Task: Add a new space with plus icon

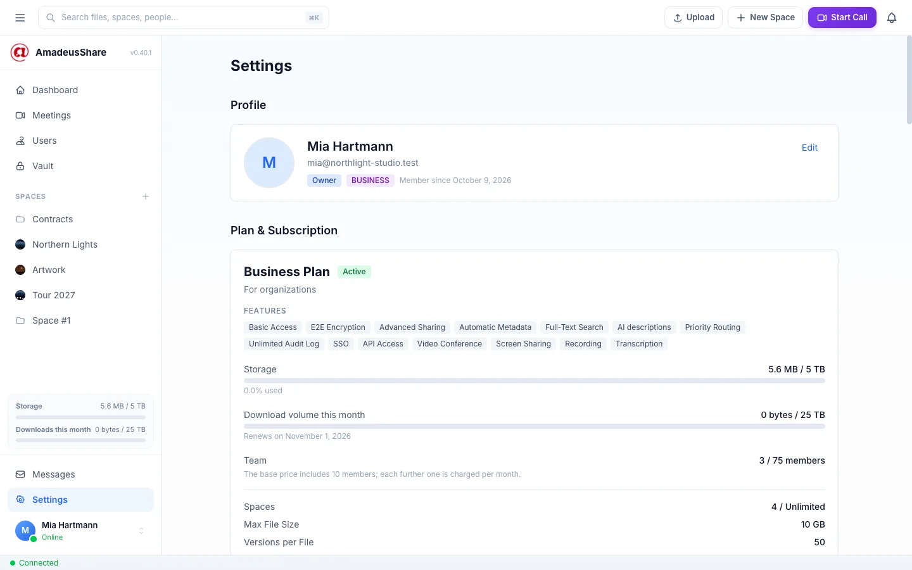Action: click(146, 196)
